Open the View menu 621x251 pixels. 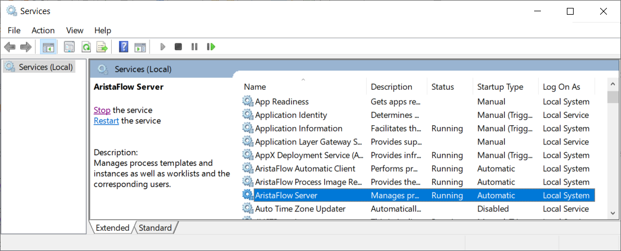tap(75, 30)
